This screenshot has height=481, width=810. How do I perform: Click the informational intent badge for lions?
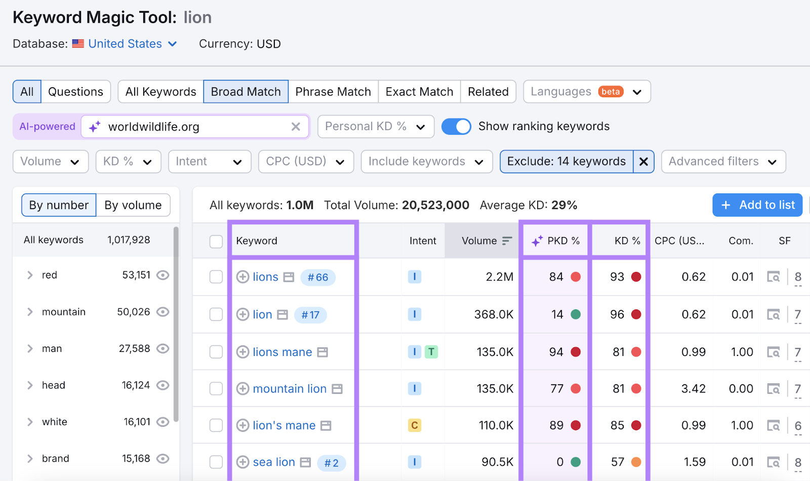coord(415,277)
